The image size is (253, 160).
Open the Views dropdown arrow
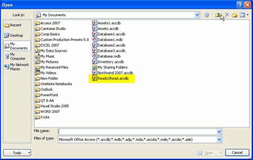(x=247, y=15)
